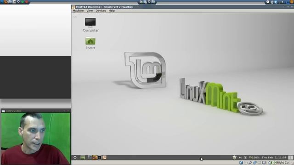Click the hard disk activity icon in VirtualBox status bar

pyautogui.click(x=241, y=163)
